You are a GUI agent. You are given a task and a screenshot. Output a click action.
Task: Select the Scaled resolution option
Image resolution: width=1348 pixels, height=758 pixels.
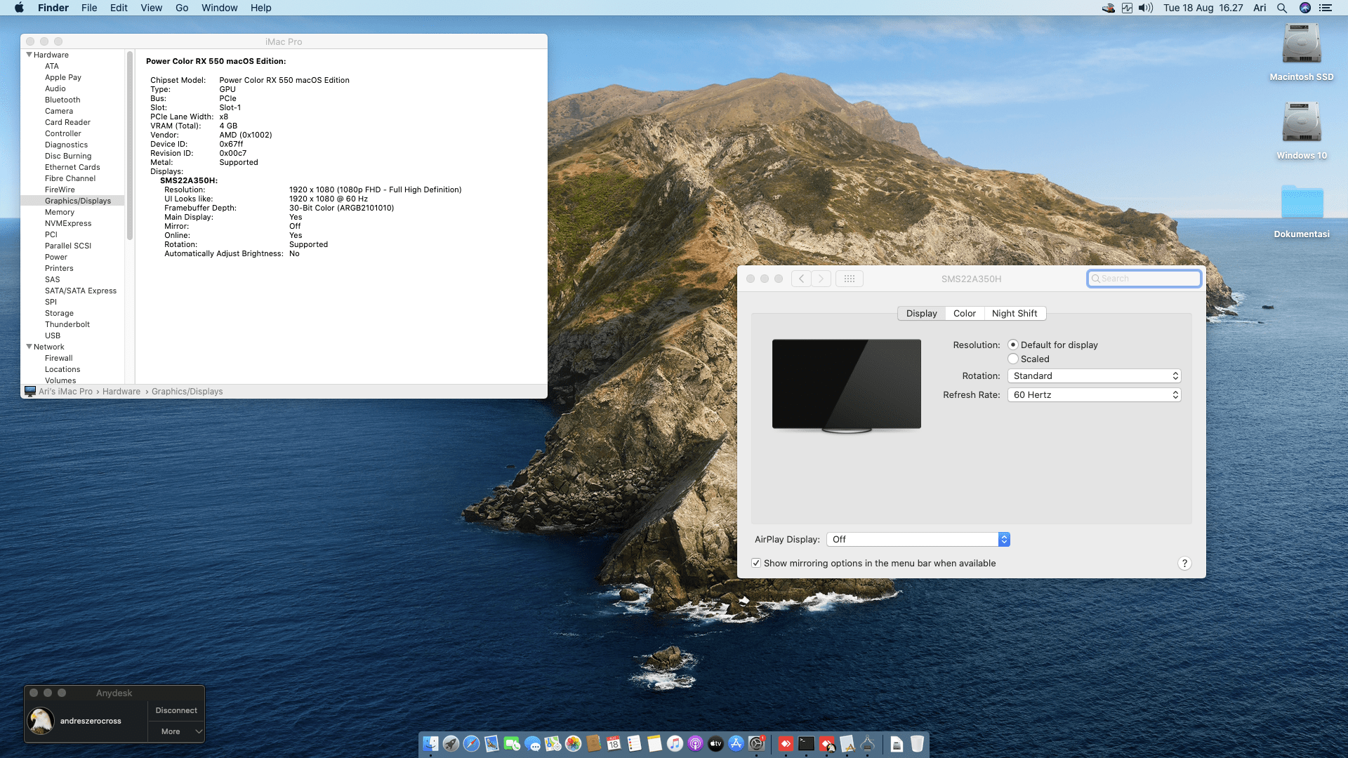(x=1013, y=359)
